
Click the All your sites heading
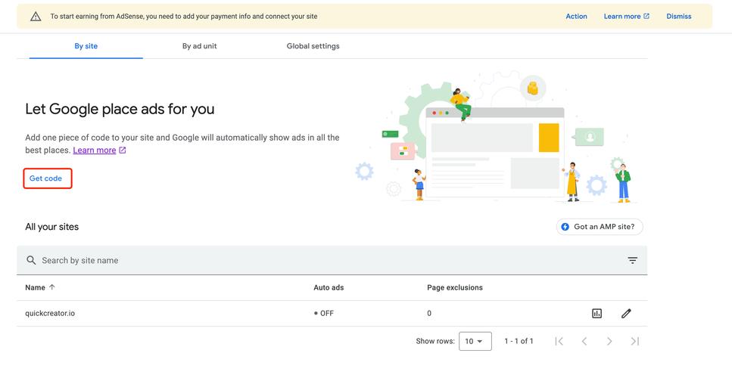click(51, 227)
